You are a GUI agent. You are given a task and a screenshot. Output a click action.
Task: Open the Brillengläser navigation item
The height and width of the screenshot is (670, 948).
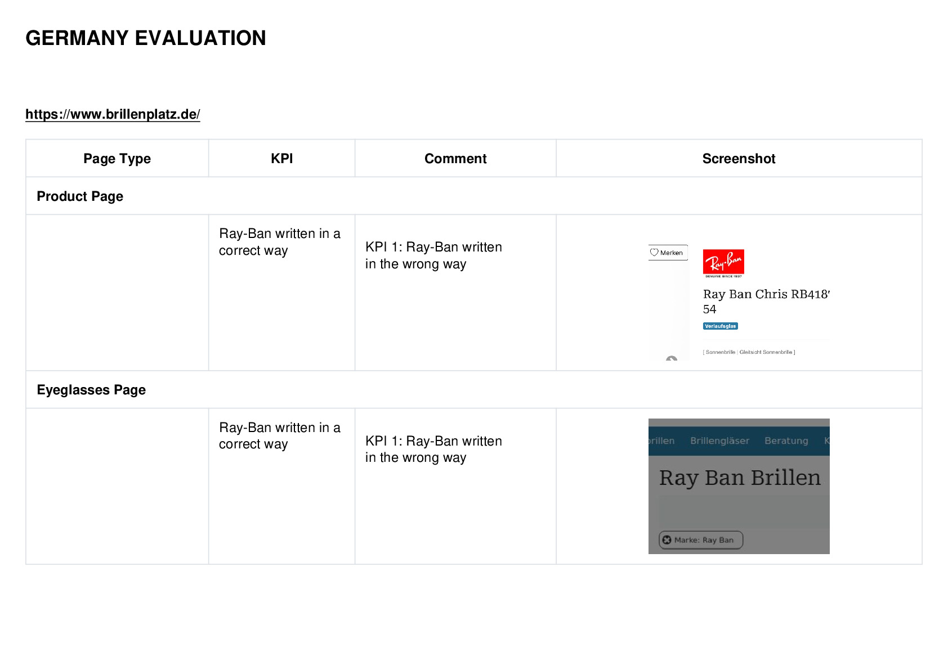pyautogui.click(x=719, y=440)
